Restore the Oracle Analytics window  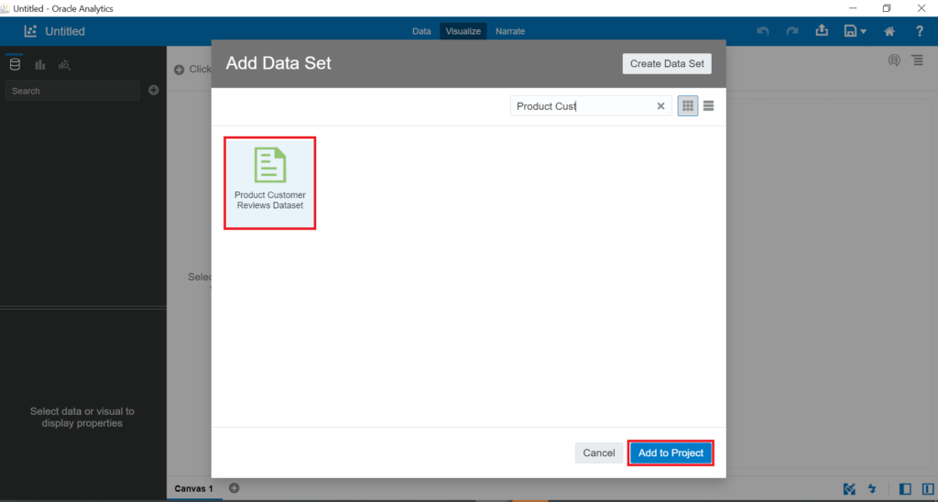(x=887, y=8)
